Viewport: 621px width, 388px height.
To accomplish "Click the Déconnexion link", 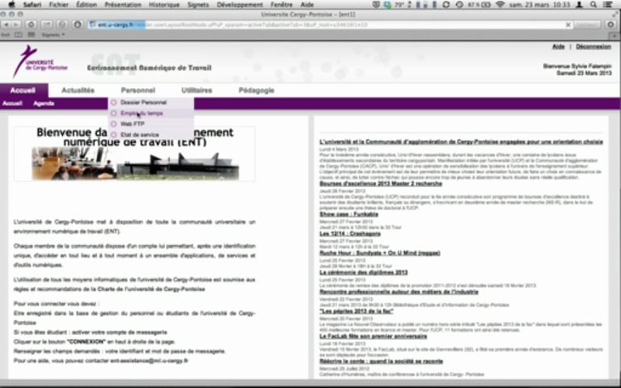I will coord(594,47).
